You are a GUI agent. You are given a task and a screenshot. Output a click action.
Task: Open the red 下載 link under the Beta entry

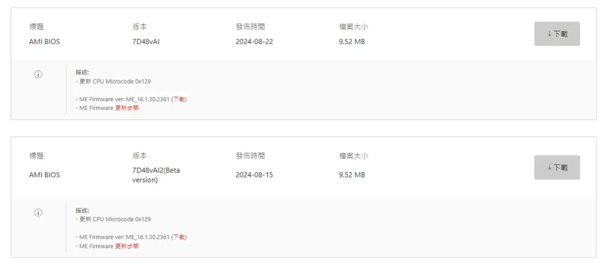(179, 237)
